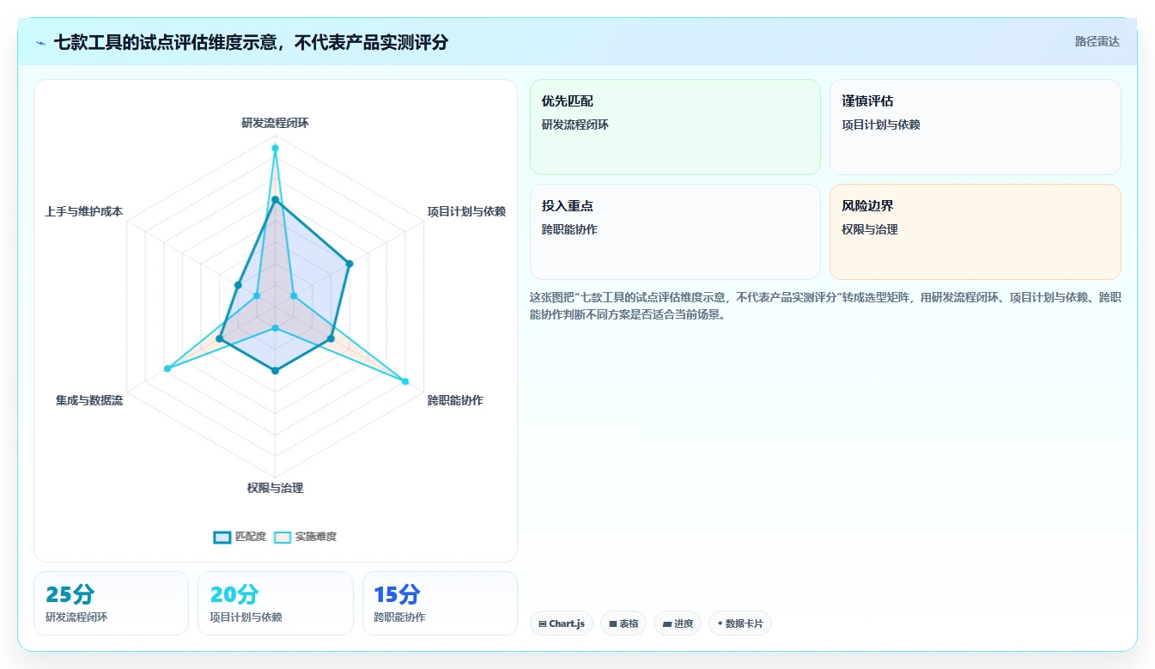The width and height of the screenshot is (1155, 669).
Task: Click the 15分 score card
Action: tap(440, 603)
